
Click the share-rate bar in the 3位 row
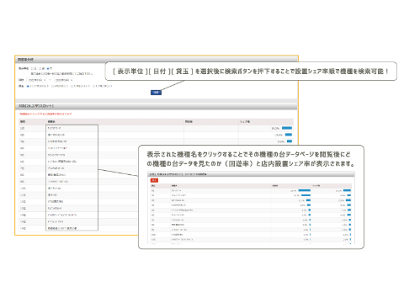coord(290,141)
